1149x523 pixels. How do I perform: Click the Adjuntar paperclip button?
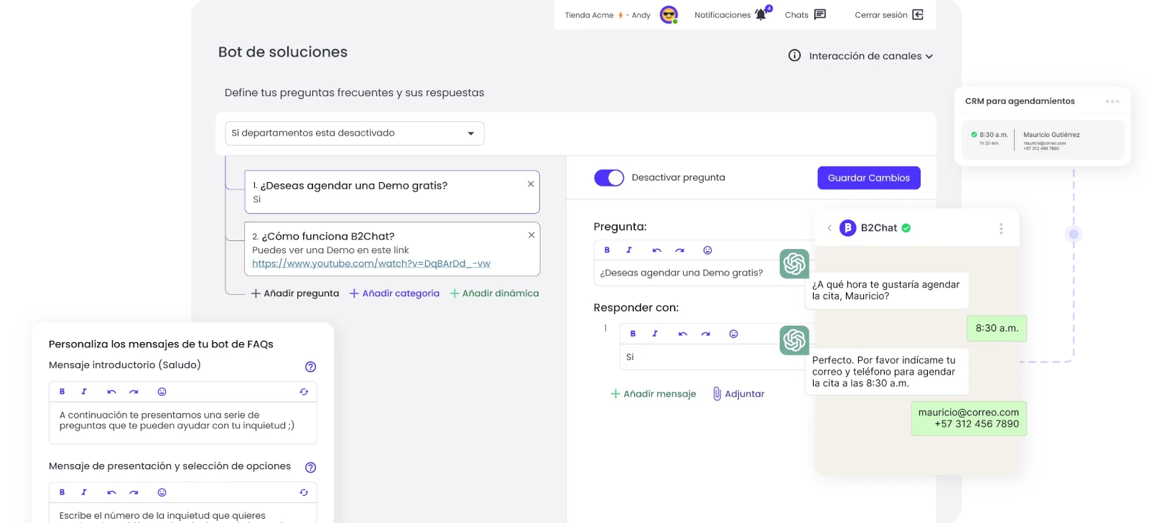pos(738,393)
